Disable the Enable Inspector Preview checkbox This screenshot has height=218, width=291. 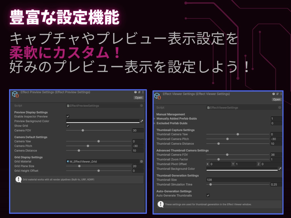tap(67, 116)
